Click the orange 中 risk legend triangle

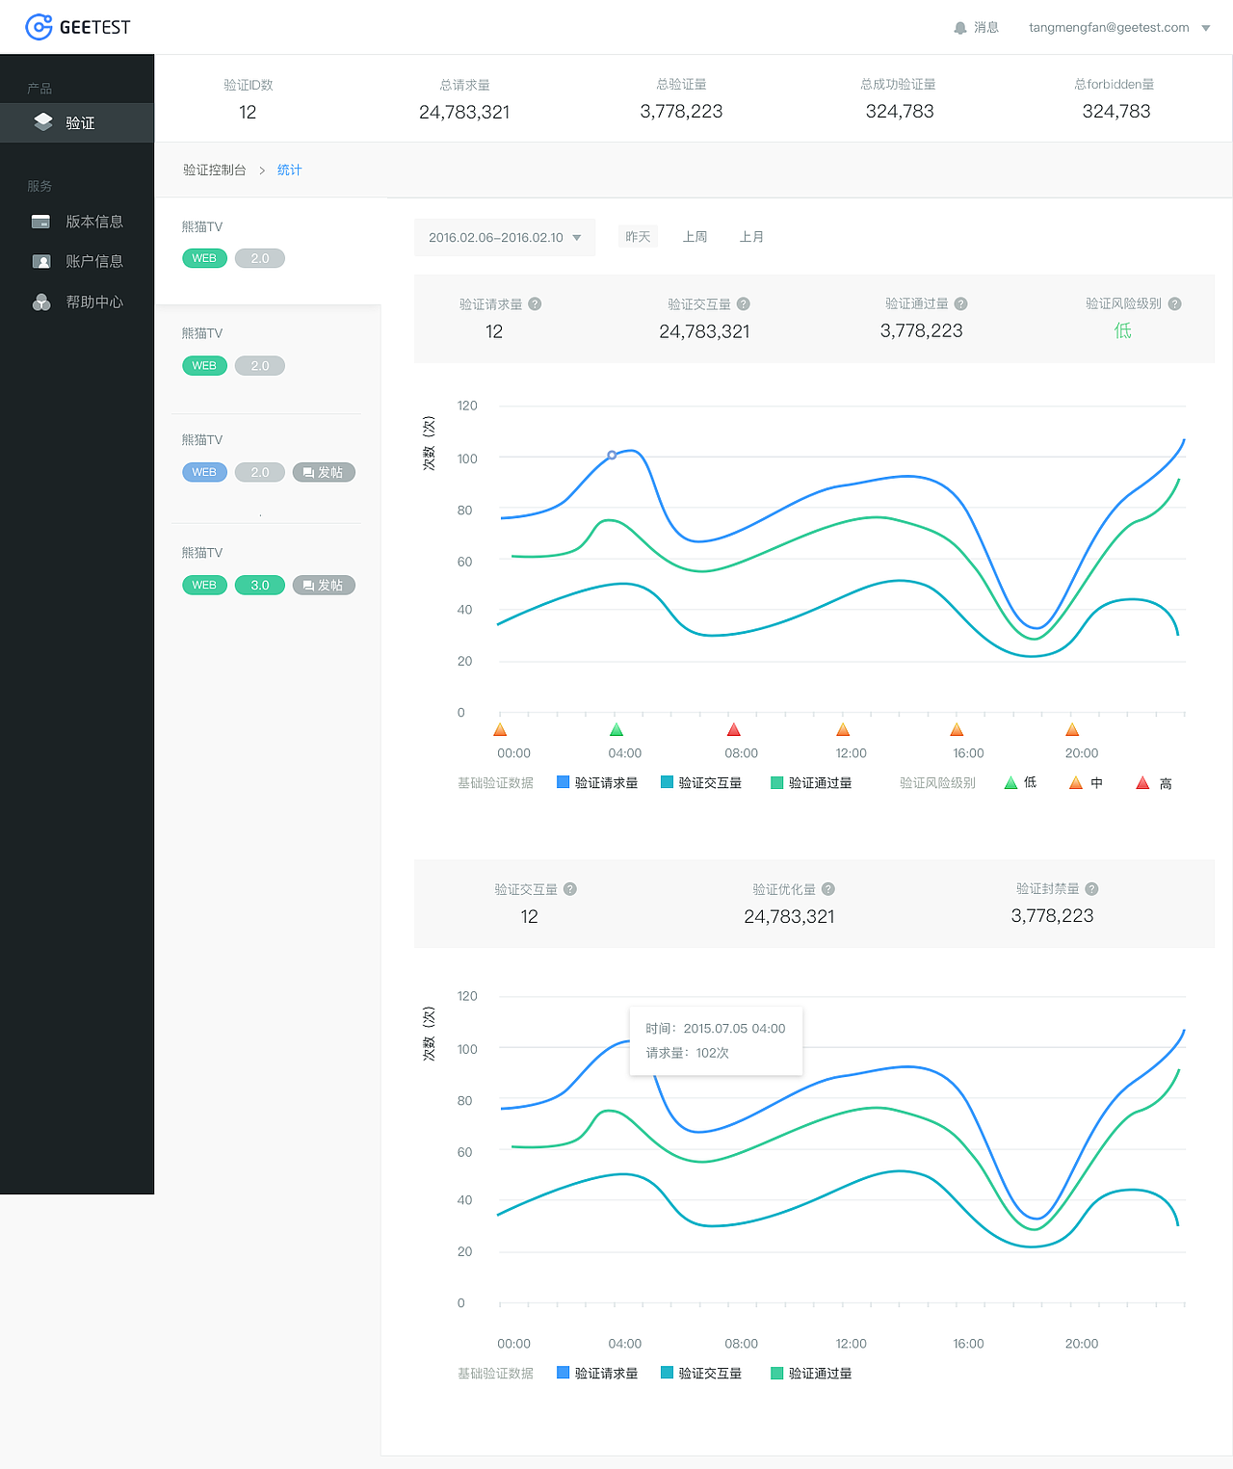coord(1076,782)
